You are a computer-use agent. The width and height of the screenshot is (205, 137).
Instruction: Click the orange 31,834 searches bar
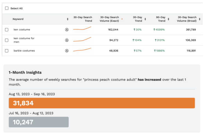click(102, 103)
